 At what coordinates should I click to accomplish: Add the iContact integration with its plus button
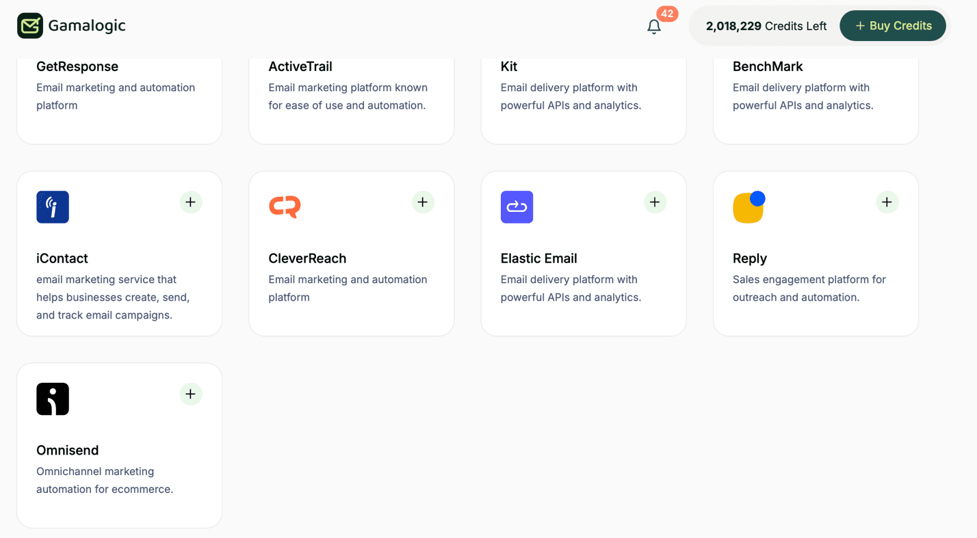(190, 202)
